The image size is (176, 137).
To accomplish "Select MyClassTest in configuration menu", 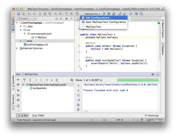I will tap(104, 27).
